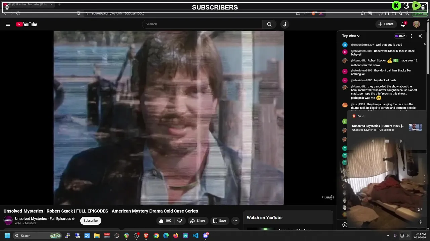
Task: Skip to next track in media popup
Action: [x=401, y=141]
